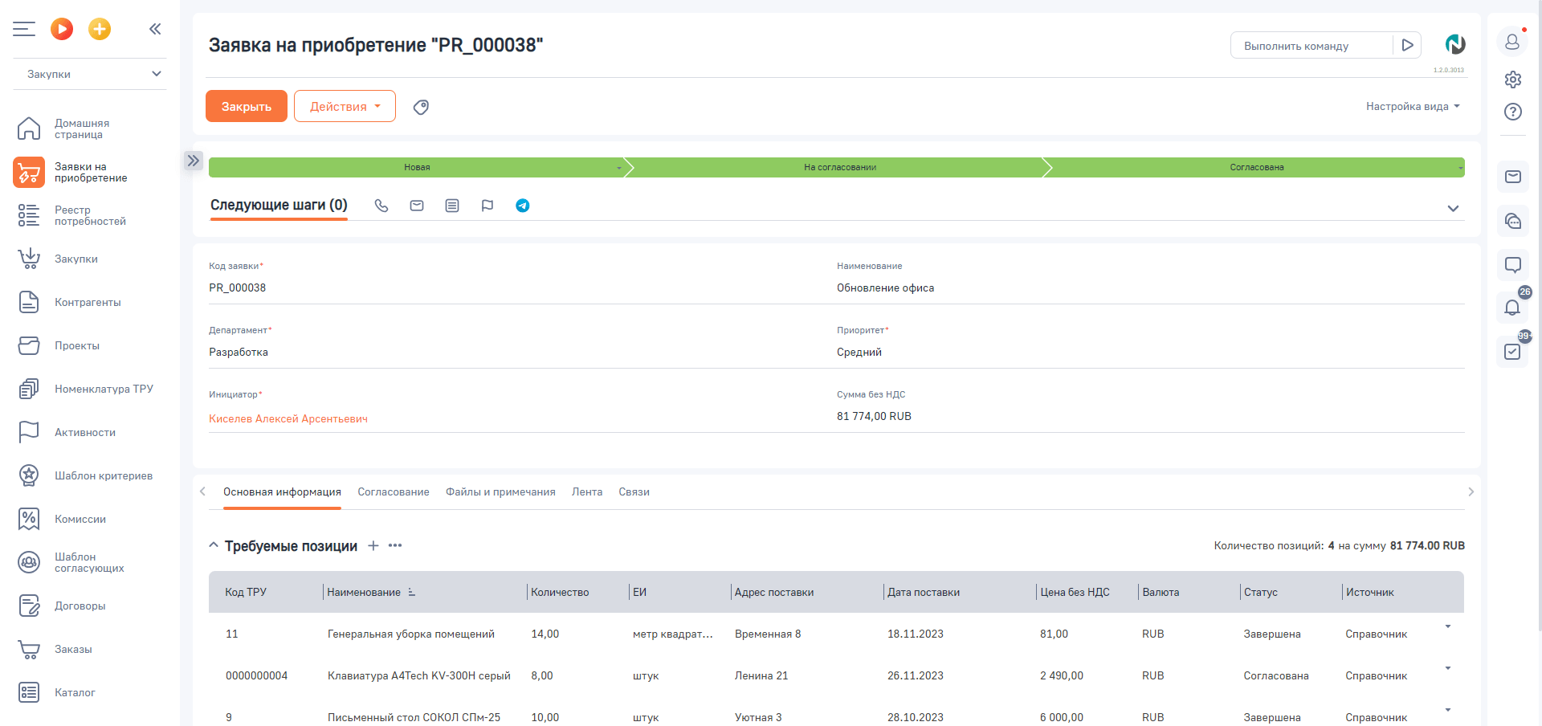The width and height of the screenshot is (1542, 726).
Task: Collapse the left sidebar with double chevron
Action: click(155, 29)
